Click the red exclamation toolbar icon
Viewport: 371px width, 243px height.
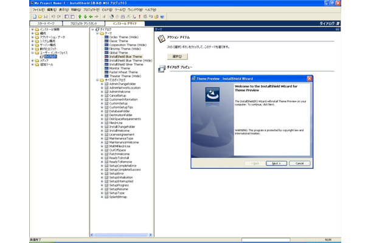140,16
